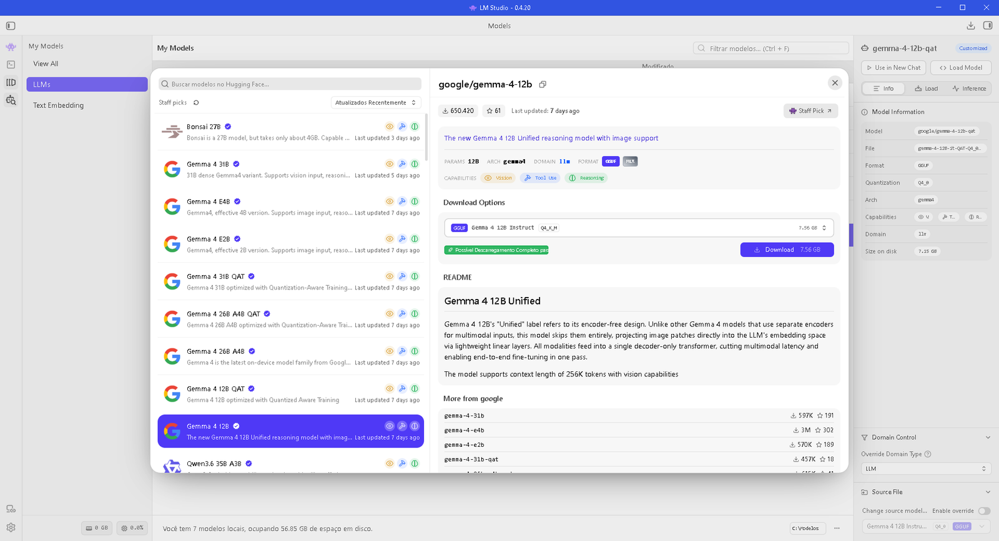
Task: Open the Override Domain Type LLM dropdown
Action: [926, 469]
